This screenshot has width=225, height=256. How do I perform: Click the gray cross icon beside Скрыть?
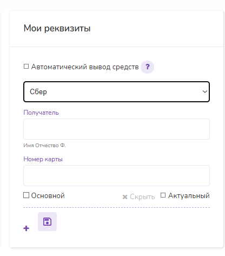(125, 197)
